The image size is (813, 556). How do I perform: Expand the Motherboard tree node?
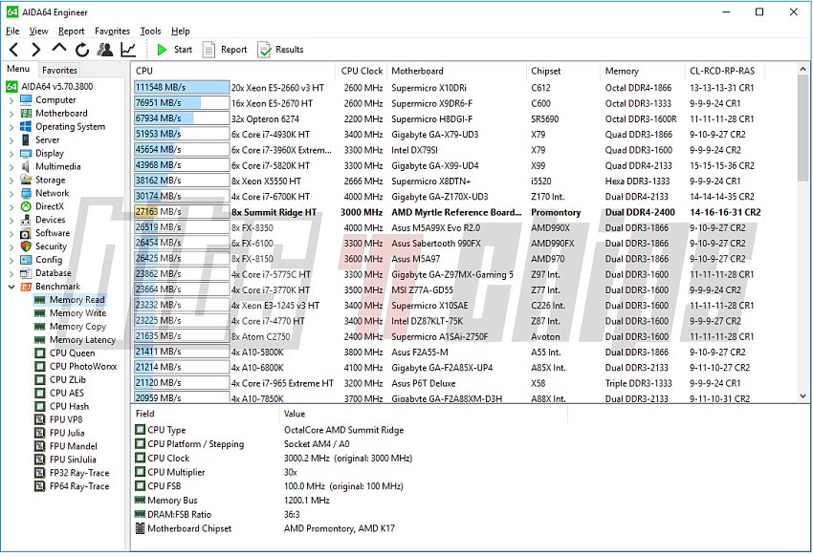11,114
